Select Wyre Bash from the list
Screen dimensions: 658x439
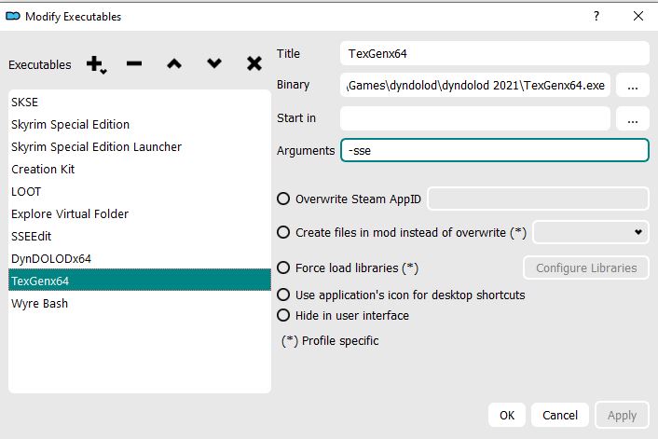[x=40, y=303]
